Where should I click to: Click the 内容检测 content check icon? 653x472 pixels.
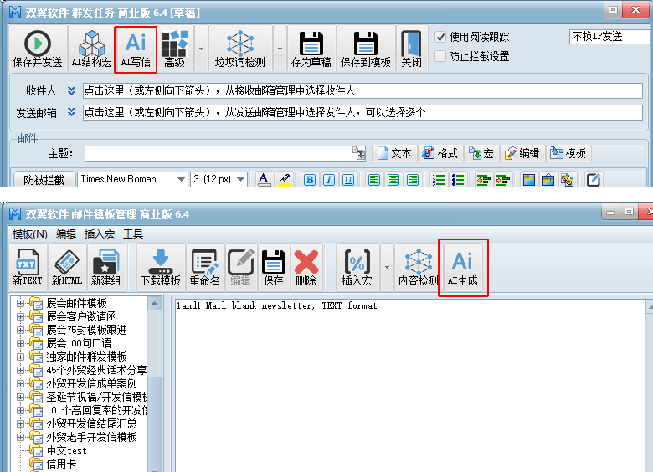(x=418, y=267)
